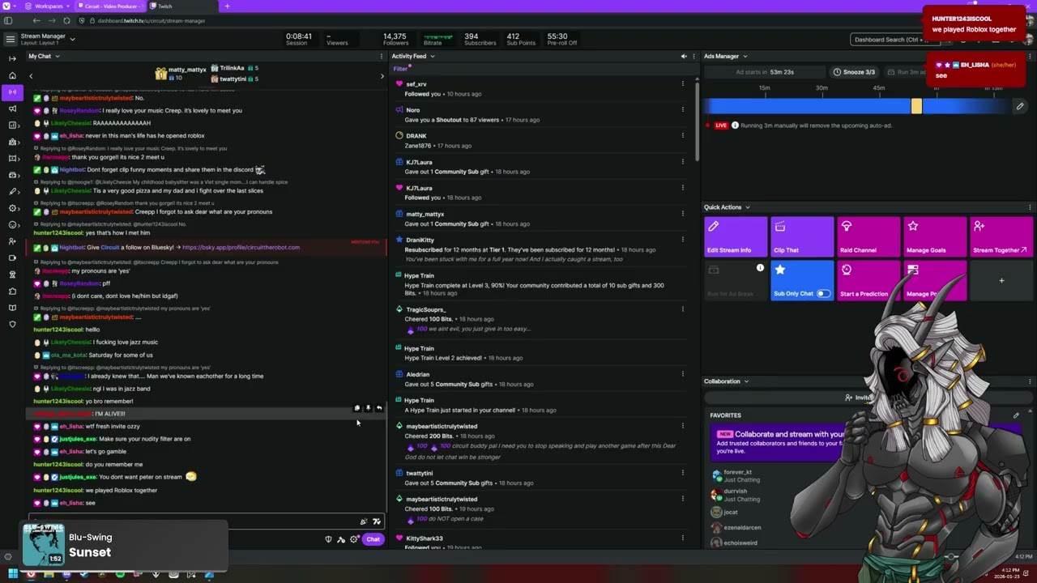Screen dimensions: 1037x583
Task: Open the Vivaldi menu dropdown
Action: pos(8,6)
